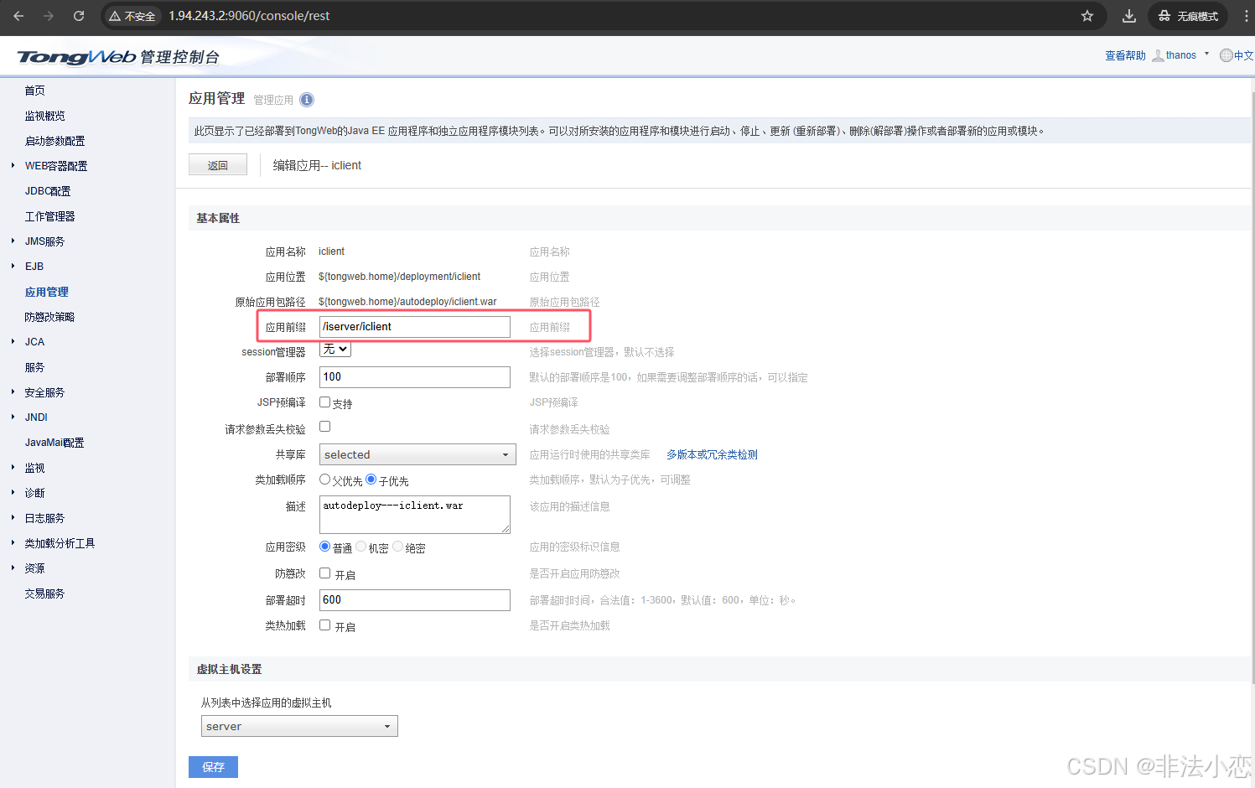Click the 部署超时 input field

[415, 600]
